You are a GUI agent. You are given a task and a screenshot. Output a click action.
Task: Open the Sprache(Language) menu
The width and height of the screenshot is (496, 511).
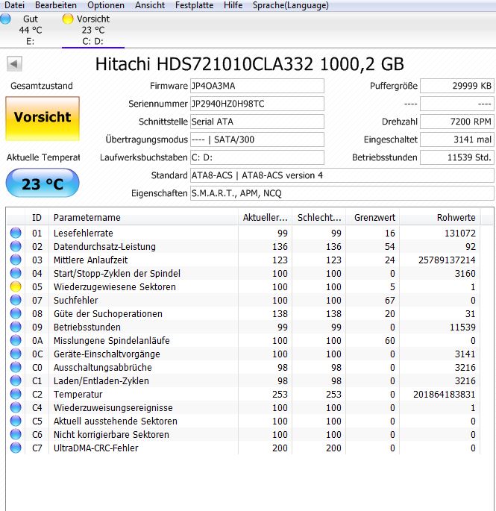(x=291, y=5)
